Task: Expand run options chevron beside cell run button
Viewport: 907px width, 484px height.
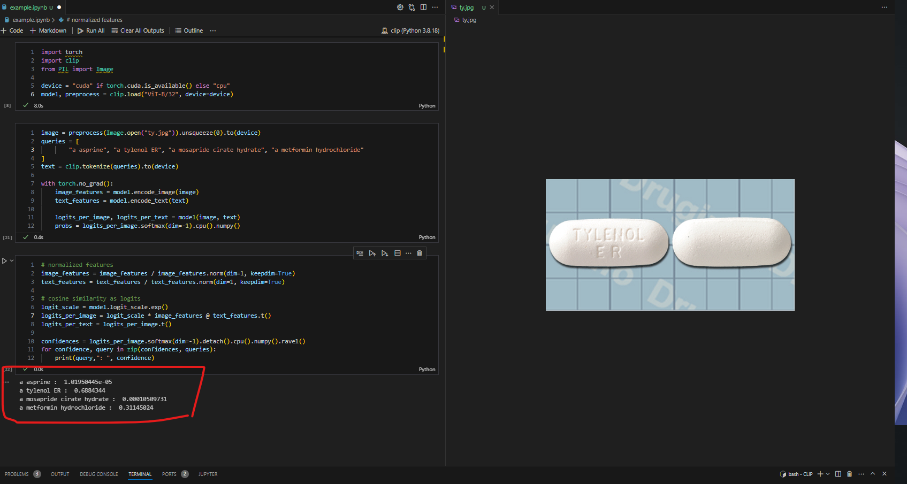Action: [x=12, y=261]
